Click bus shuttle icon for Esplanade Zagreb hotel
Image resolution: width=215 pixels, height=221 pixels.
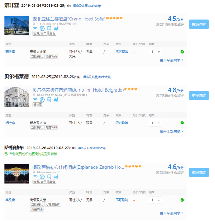49,177
